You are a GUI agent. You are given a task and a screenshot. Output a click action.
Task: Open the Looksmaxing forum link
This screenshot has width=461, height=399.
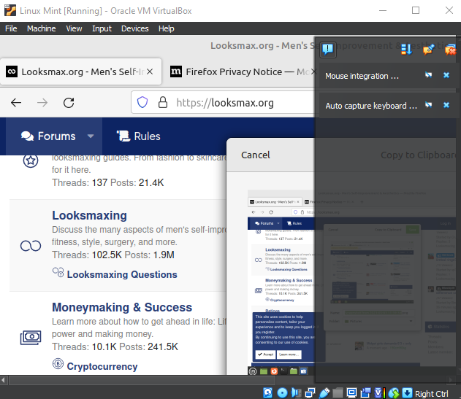89,215
